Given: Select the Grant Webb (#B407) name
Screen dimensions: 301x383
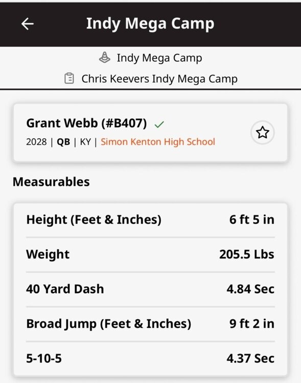Looking at the screenshot, I should pos(86,123).
